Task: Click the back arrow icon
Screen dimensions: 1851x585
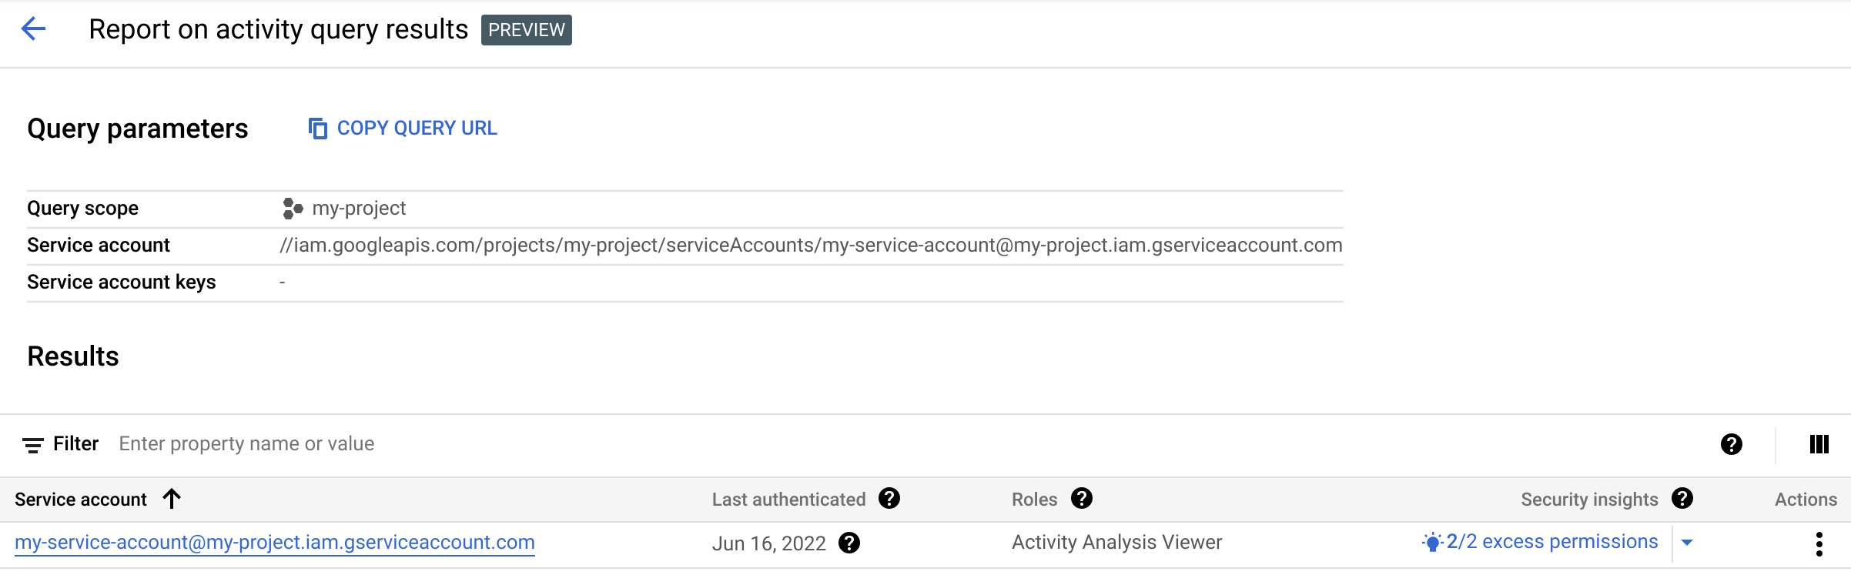Action: (33, 29)
